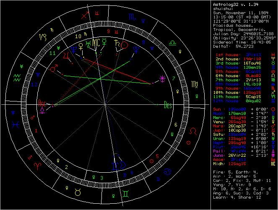Click the "7th house: 2Vir13" row
This screenshot has width=278, height=210.
pyautogui.click(x=245, y=80)
